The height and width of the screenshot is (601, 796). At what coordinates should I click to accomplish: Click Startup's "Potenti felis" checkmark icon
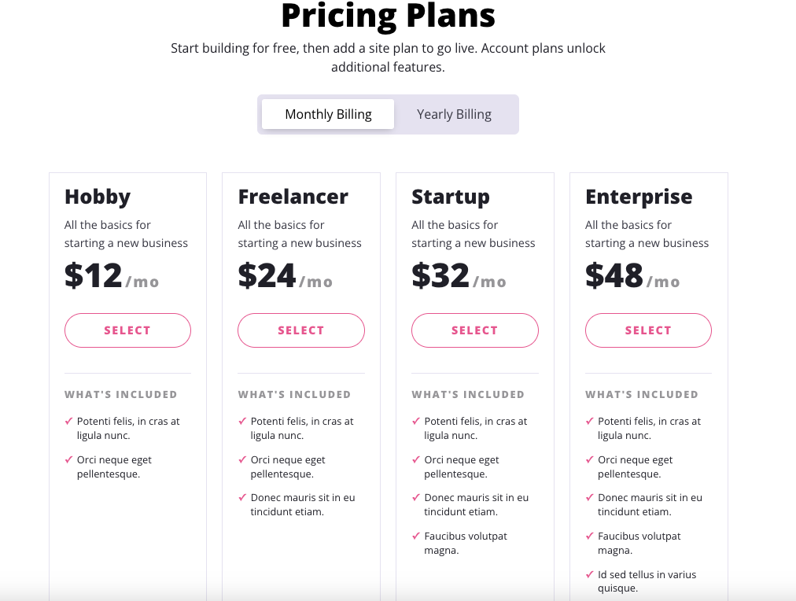[x=416, y=421]
